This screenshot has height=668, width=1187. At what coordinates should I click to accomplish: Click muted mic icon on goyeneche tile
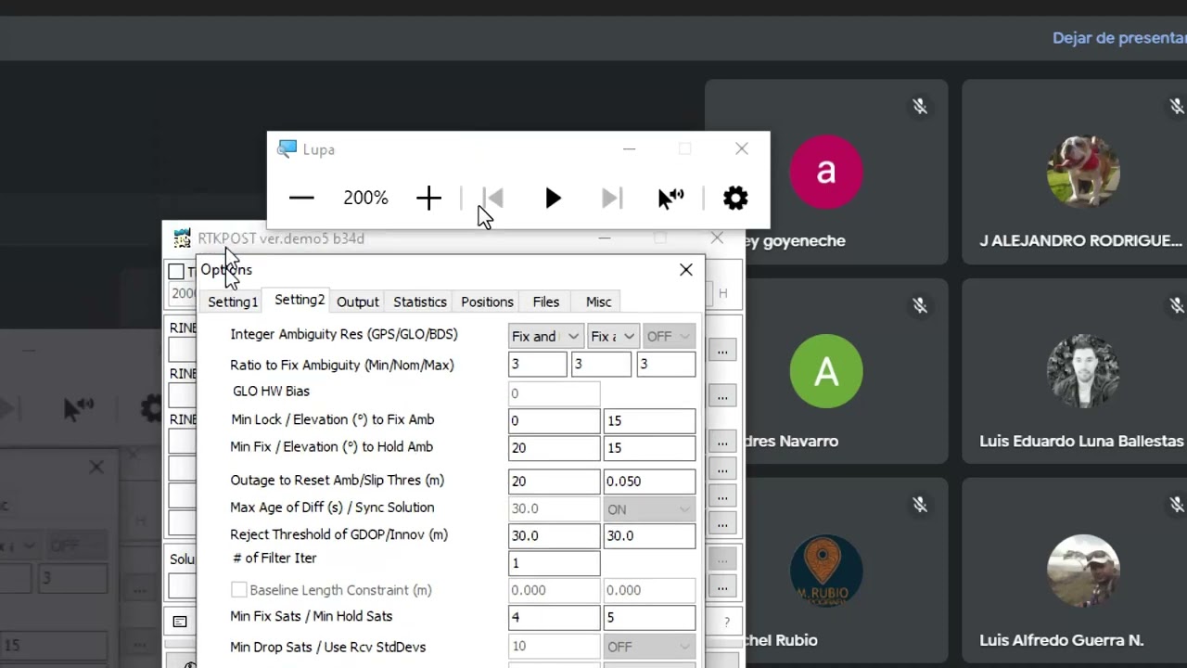point(920,107)
